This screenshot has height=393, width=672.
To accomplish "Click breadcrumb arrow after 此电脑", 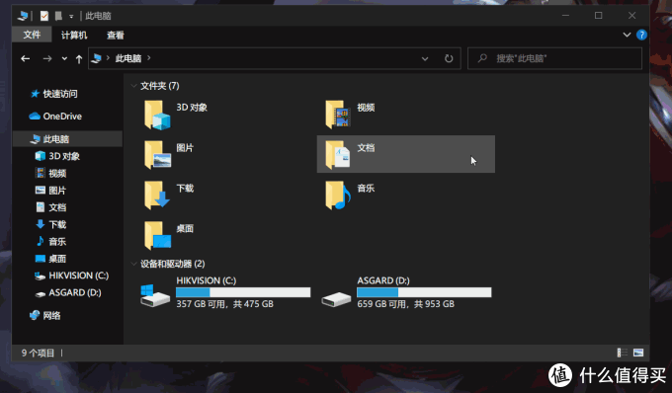I will 148,58.
